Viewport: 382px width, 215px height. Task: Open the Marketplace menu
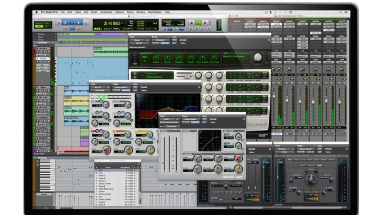click(x=155, y=12)
